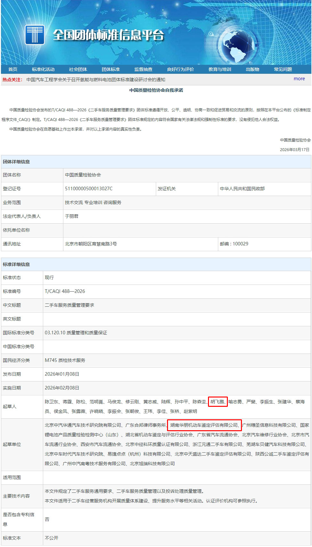
Task: Click the 依托单位名称 row label
Action: click(x=16, y=230)
